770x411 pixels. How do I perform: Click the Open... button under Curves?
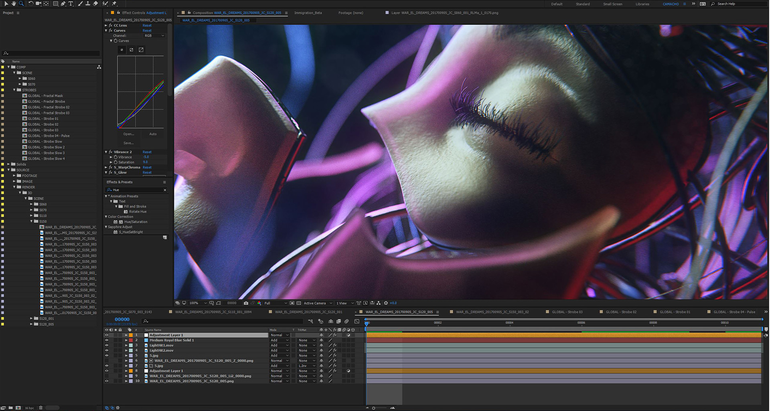pyautogui.click(x=129, y=134)
